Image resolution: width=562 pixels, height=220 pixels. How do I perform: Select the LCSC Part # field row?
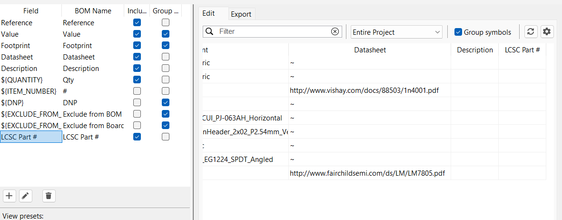(x=31, y=137)
